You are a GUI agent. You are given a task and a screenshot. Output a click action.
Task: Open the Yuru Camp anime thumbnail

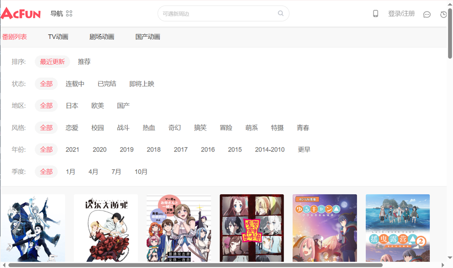(x=325, y=228)
